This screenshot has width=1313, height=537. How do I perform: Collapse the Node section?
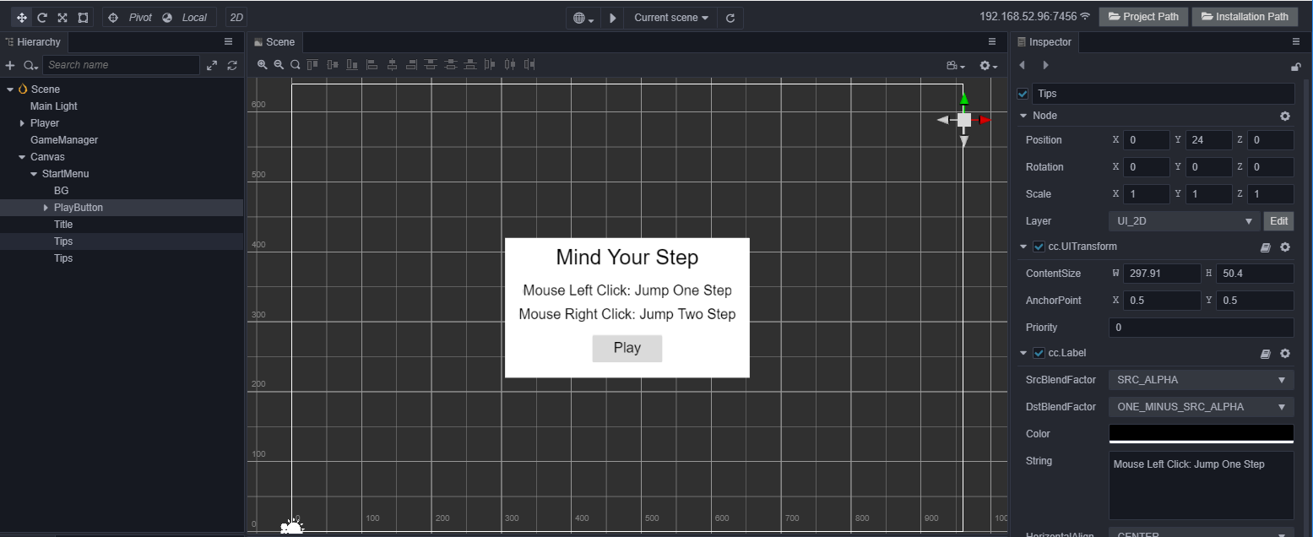pos(1023,116)
